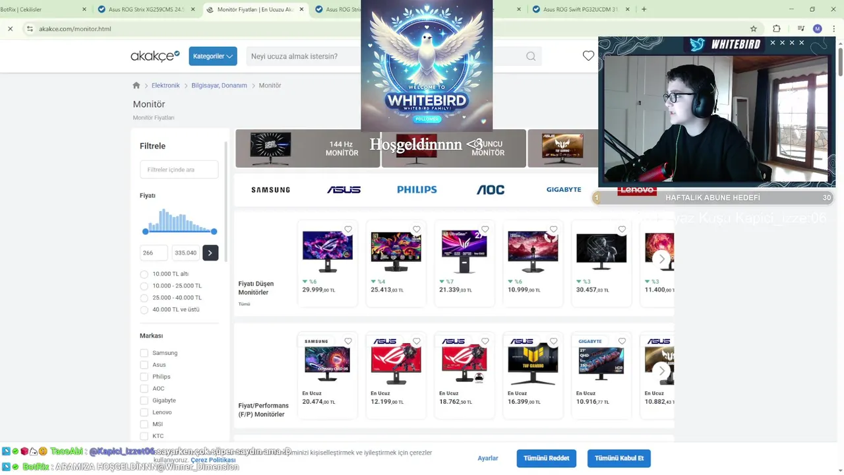Stop loading page button
The image size is (844, 475).
[11, 28]
